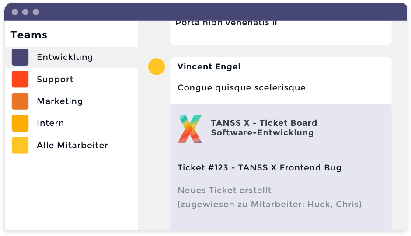
Task: Click the TANSS X rainbow logo icon
Action: [190, 129]
